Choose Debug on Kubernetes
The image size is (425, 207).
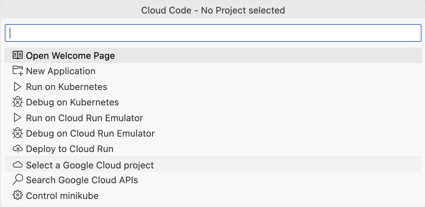pos(72,102)
